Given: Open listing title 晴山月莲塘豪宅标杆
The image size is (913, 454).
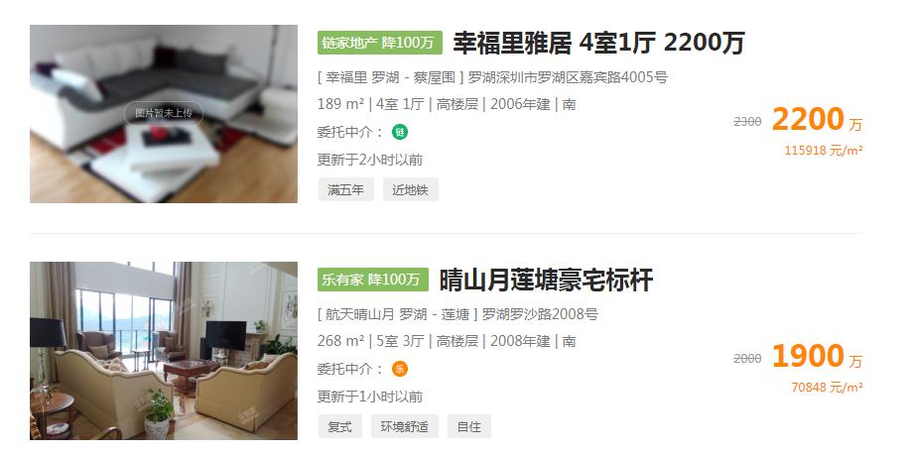Looking at the screenshot, I should (546, 280).
